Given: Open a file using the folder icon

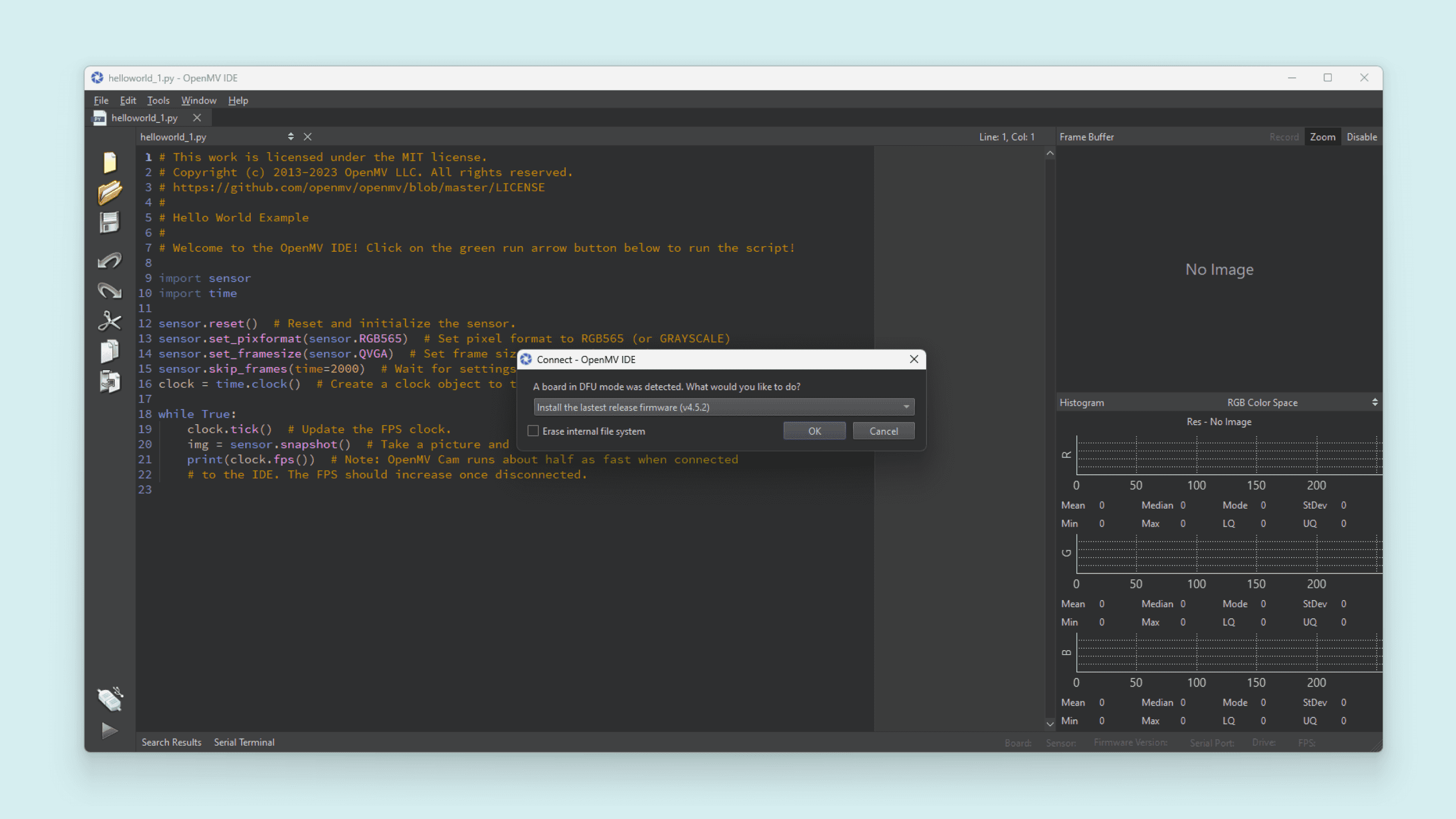Looking at the screenshot, I should (x=109, y=192).
